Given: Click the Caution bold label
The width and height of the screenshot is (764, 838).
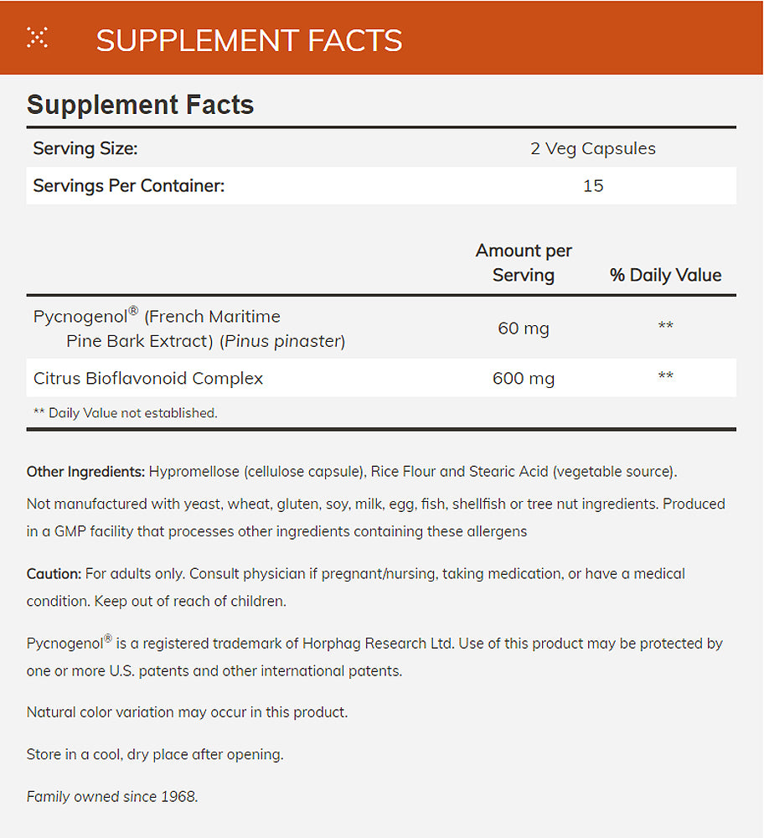Looking at the screenshot, I should [54, 574].
